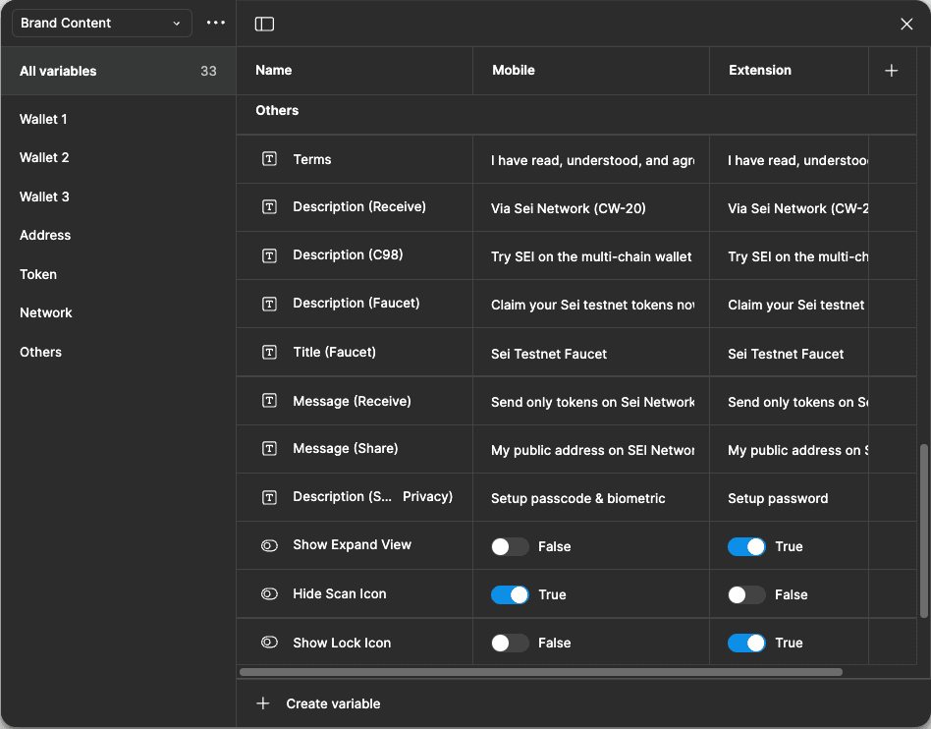Open the more options three-dot menu
Viewport: 931px width, 729px height.
pos(215,23)
